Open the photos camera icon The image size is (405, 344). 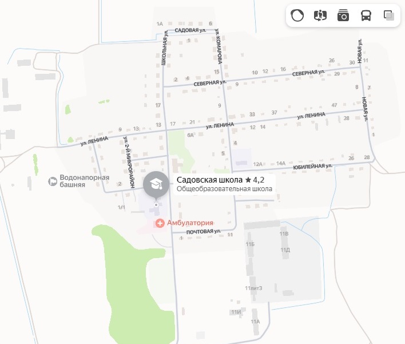[343, 15]
